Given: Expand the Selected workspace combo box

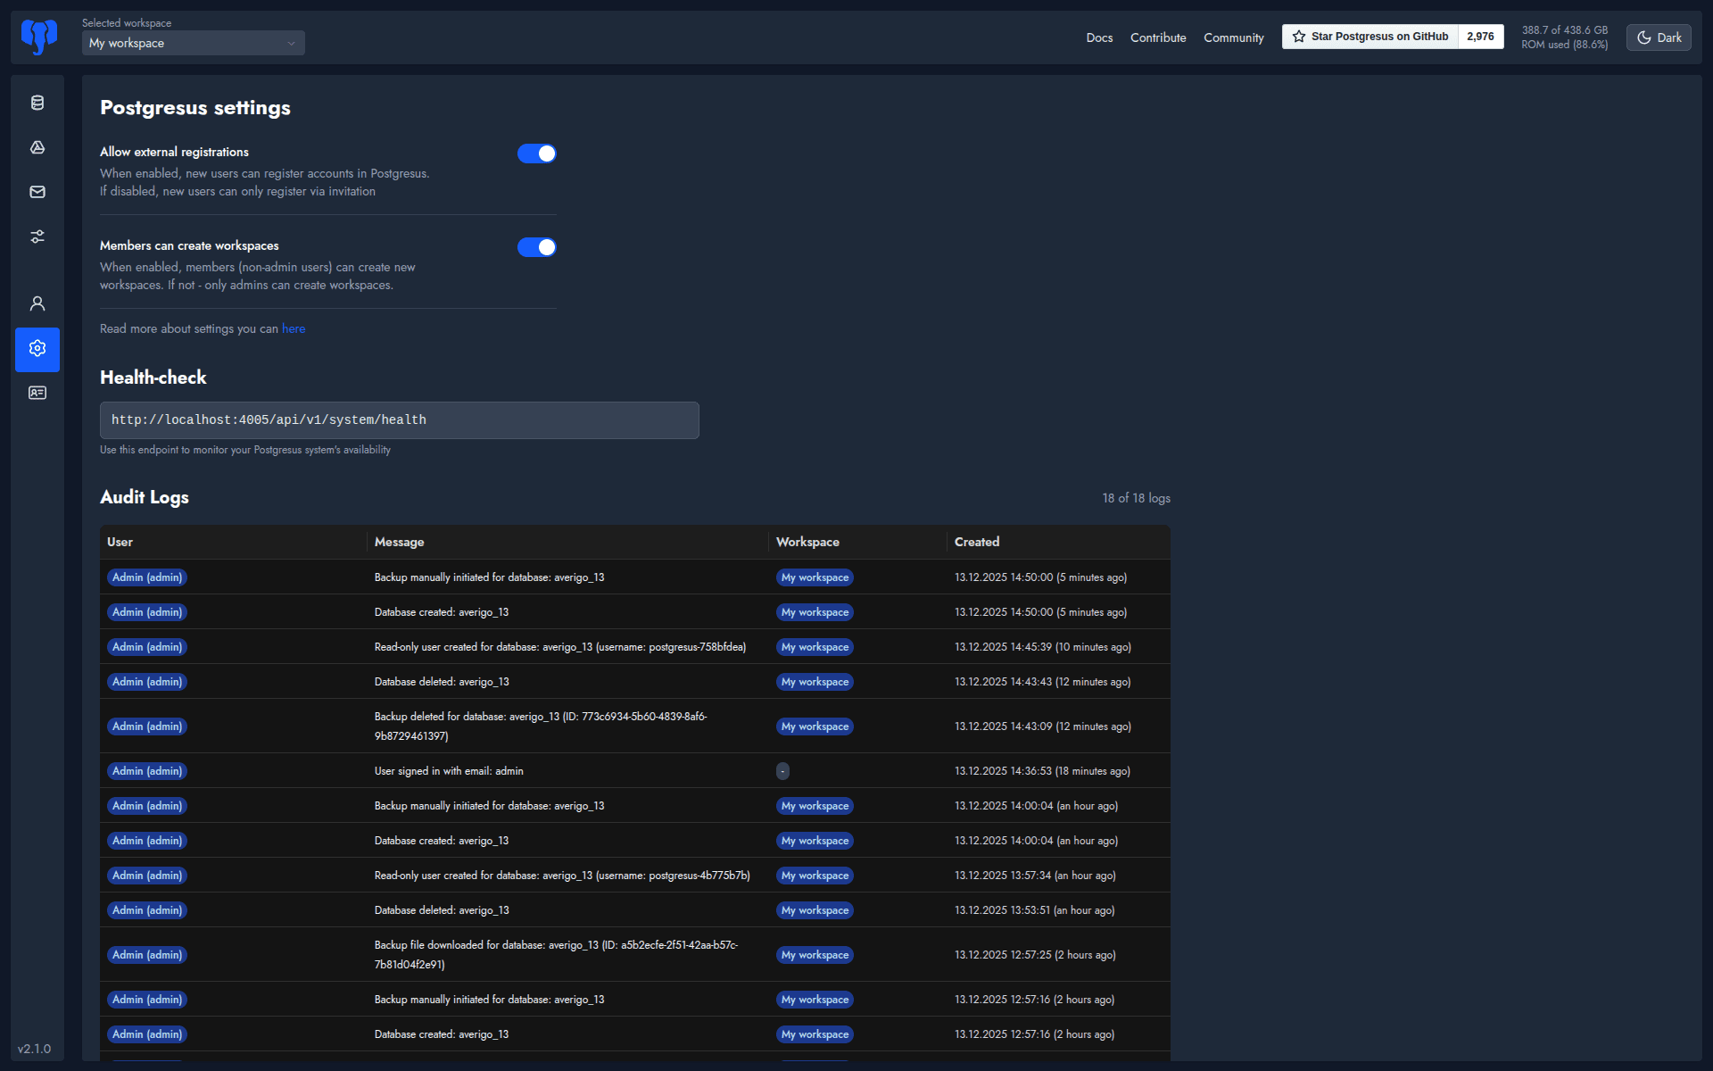Looking at the screenshot, I should click(193, 43).
